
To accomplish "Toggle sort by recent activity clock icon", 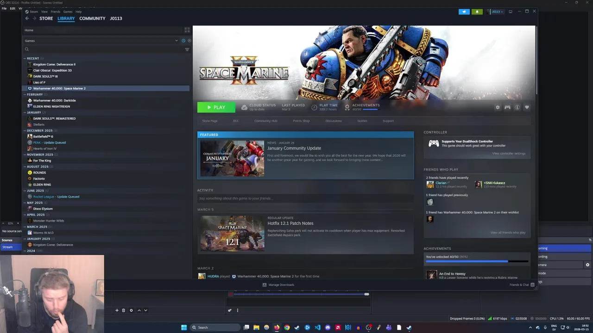I will (183, 41).
